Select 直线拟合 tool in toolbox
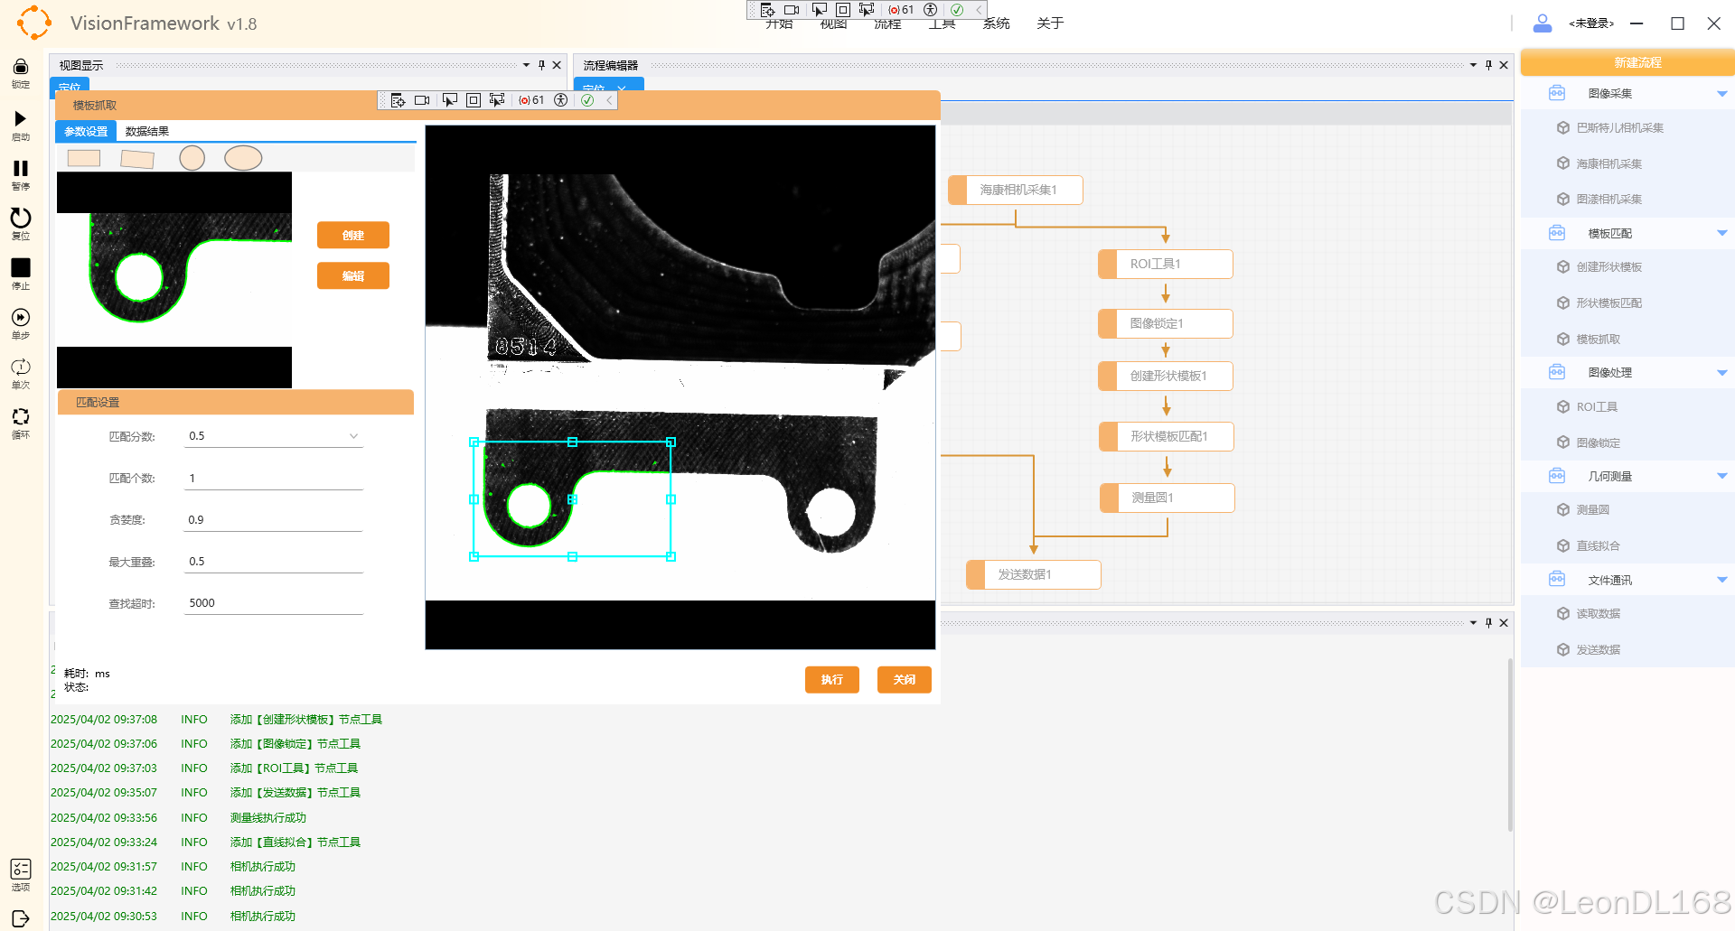The height and width of the screenshot is (931, 1735). pyautogui.click(x=1598, y=546)
